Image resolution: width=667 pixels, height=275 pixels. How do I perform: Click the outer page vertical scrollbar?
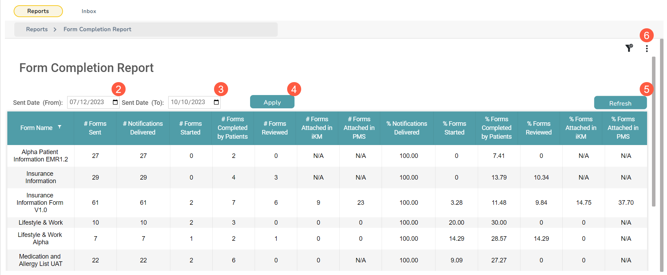point(661,154)
